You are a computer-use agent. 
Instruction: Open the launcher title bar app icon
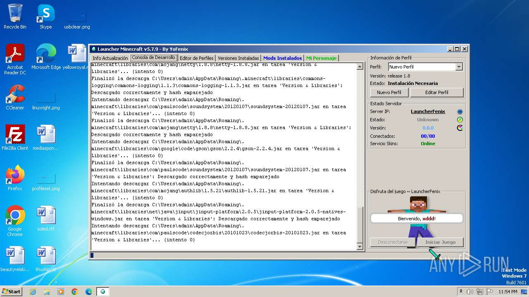[x=93, y=49]
